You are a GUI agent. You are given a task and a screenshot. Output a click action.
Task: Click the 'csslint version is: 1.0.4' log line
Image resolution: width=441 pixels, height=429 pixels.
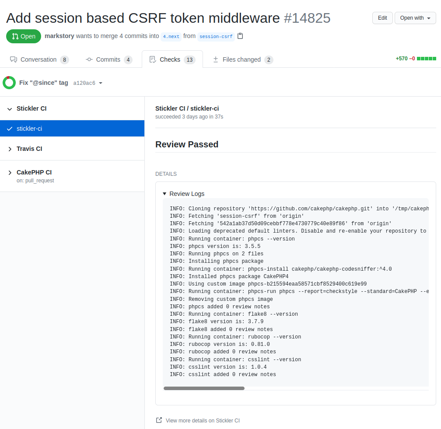[x=218, y=367]
